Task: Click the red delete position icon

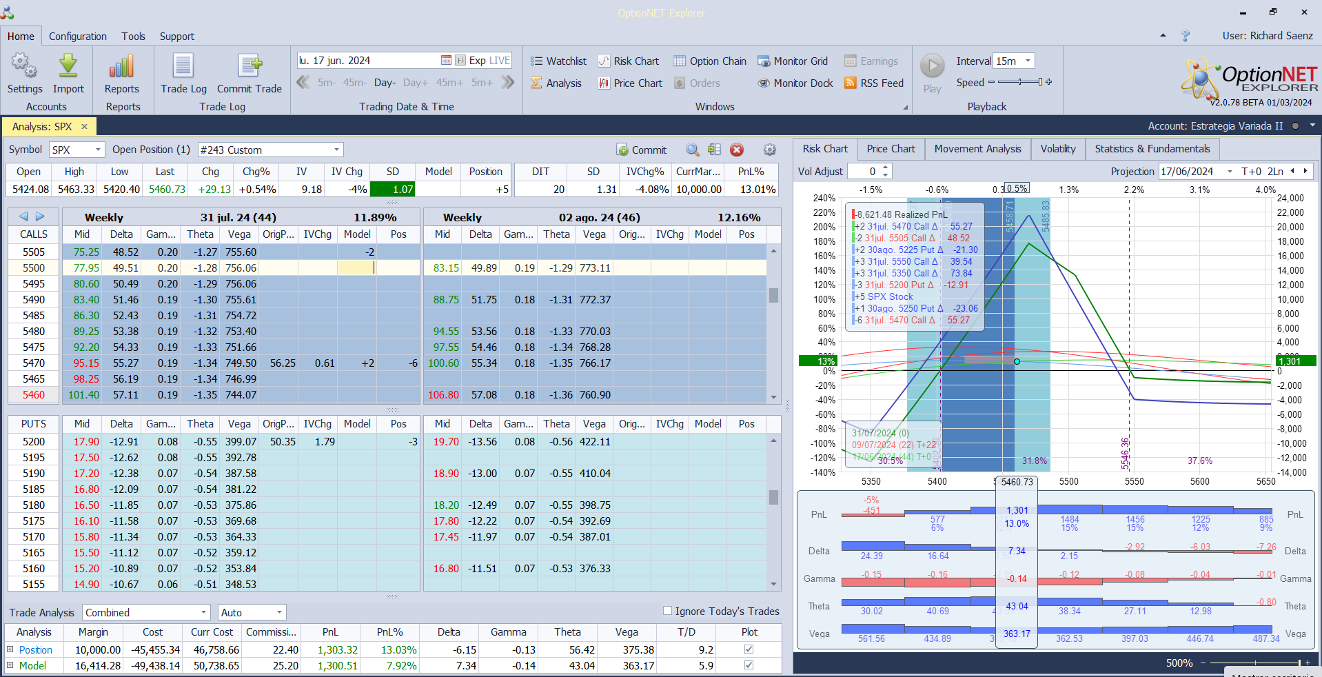Action: (x=737, y=150)
